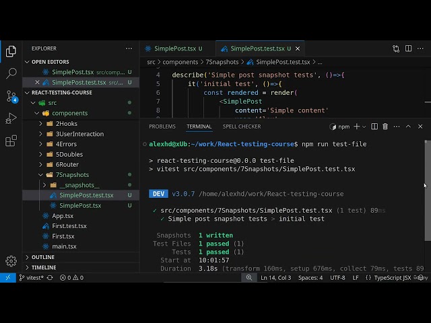This screenshot has width=431, height=323.
Task: Expand the __snapshots__ folder
Action: pos(81,185)
